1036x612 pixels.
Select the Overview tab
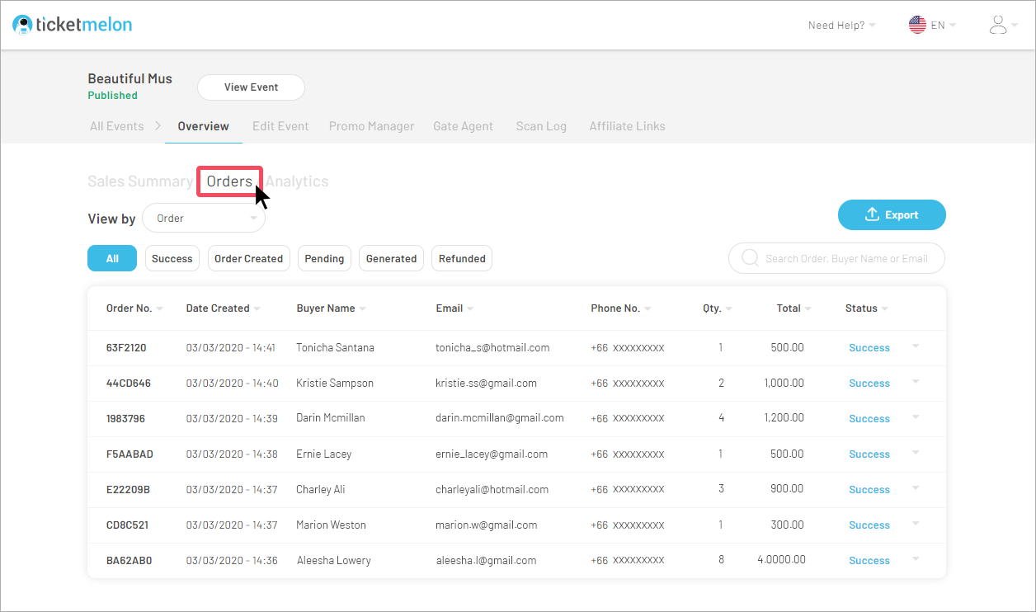(203, 126)
